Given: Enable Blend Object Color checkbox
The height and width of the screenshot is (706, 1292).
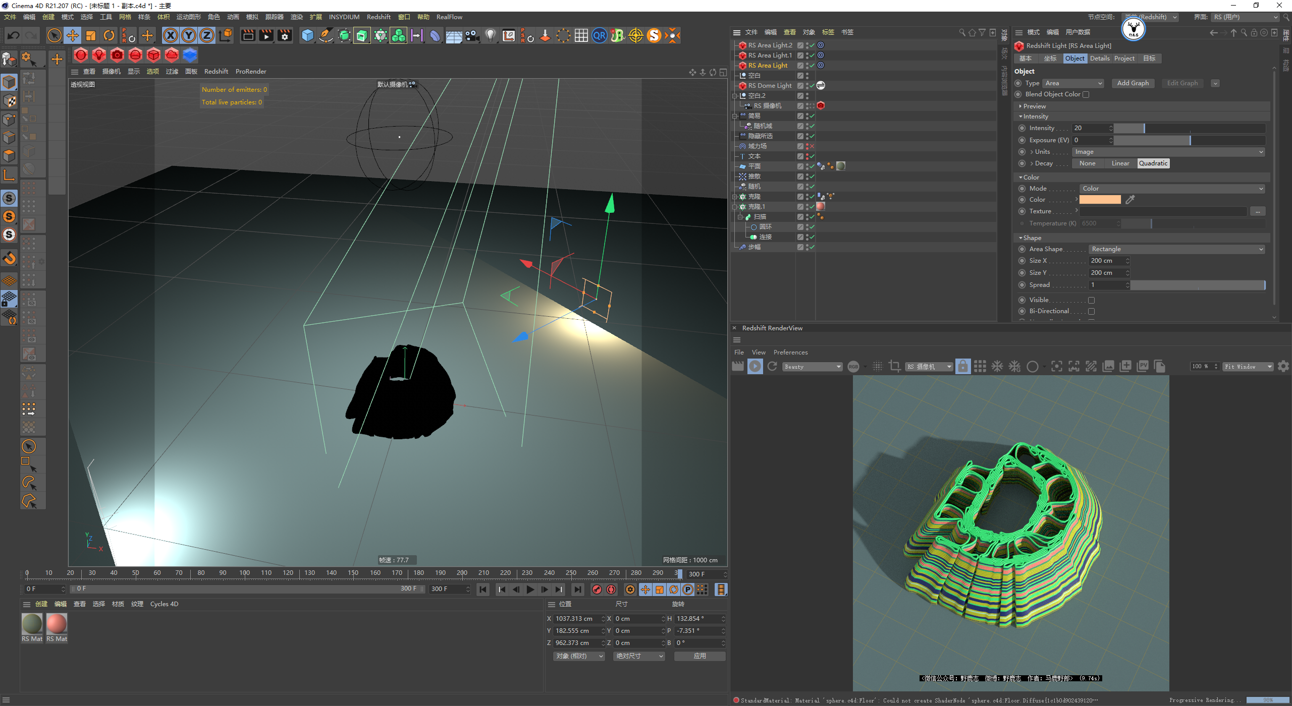Looking at the screenshot, I should (x=1086, y=94).
